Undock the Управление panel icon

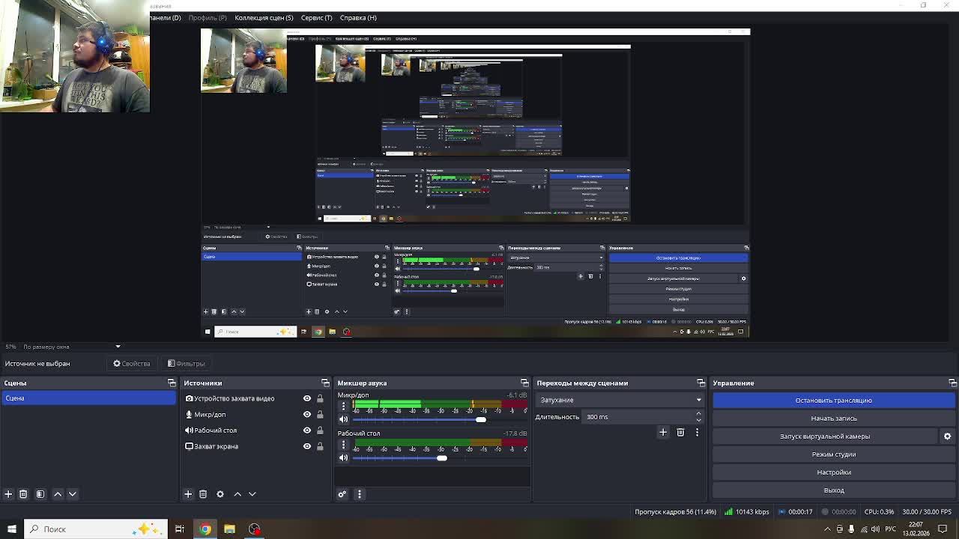point(952,383)
